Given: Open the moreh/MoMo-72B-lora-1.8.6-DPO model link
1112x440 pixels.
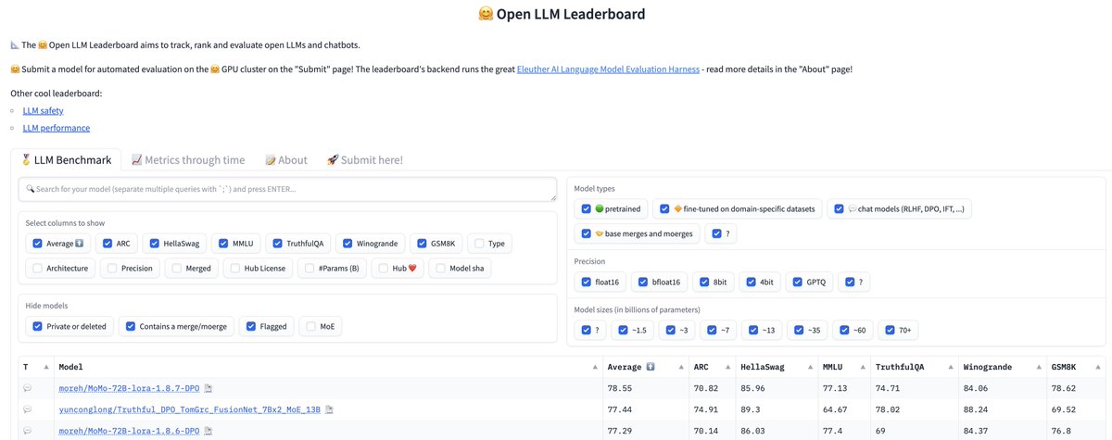Looking at the screenshot, I should [x=129, y=431].
